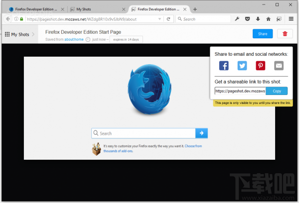
Task: Click the My Shots grid icon
Action: 7,34
